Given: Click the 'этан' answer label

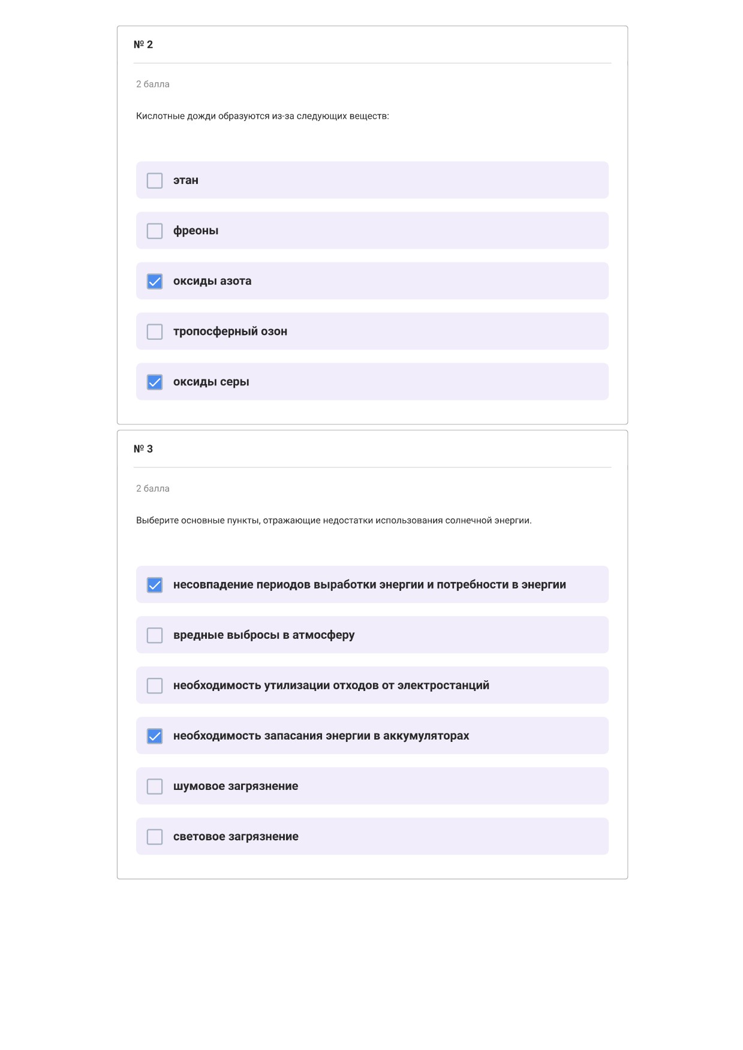Looking at the screenshot, I should (x=186, y=180).
